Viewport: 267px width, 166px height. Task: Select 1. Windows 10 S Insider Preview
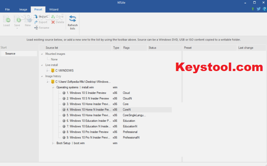click(86, 93)
